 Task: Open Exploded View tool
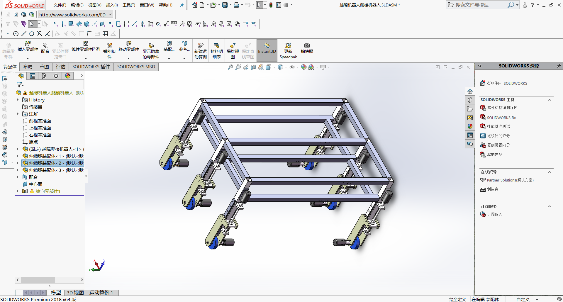[233, 50]
